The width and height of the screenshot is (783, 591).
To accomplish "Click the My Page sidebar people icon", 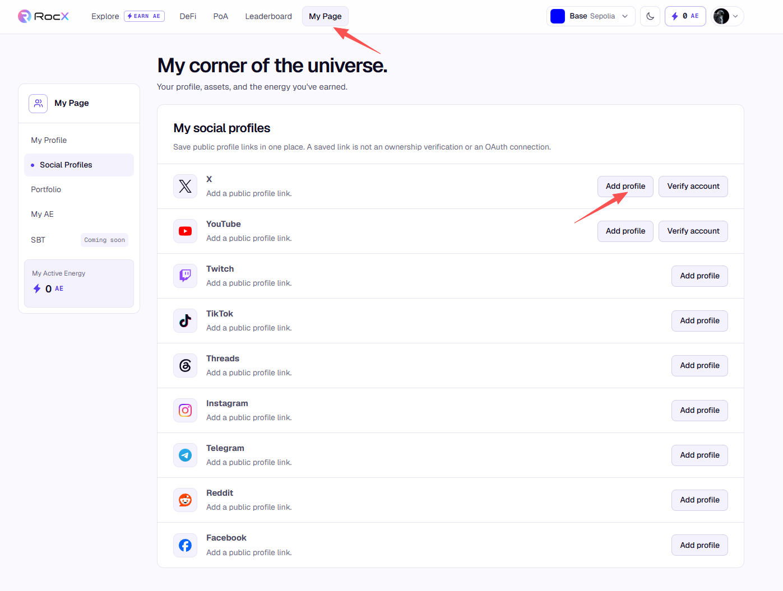I will pos(38,103).
